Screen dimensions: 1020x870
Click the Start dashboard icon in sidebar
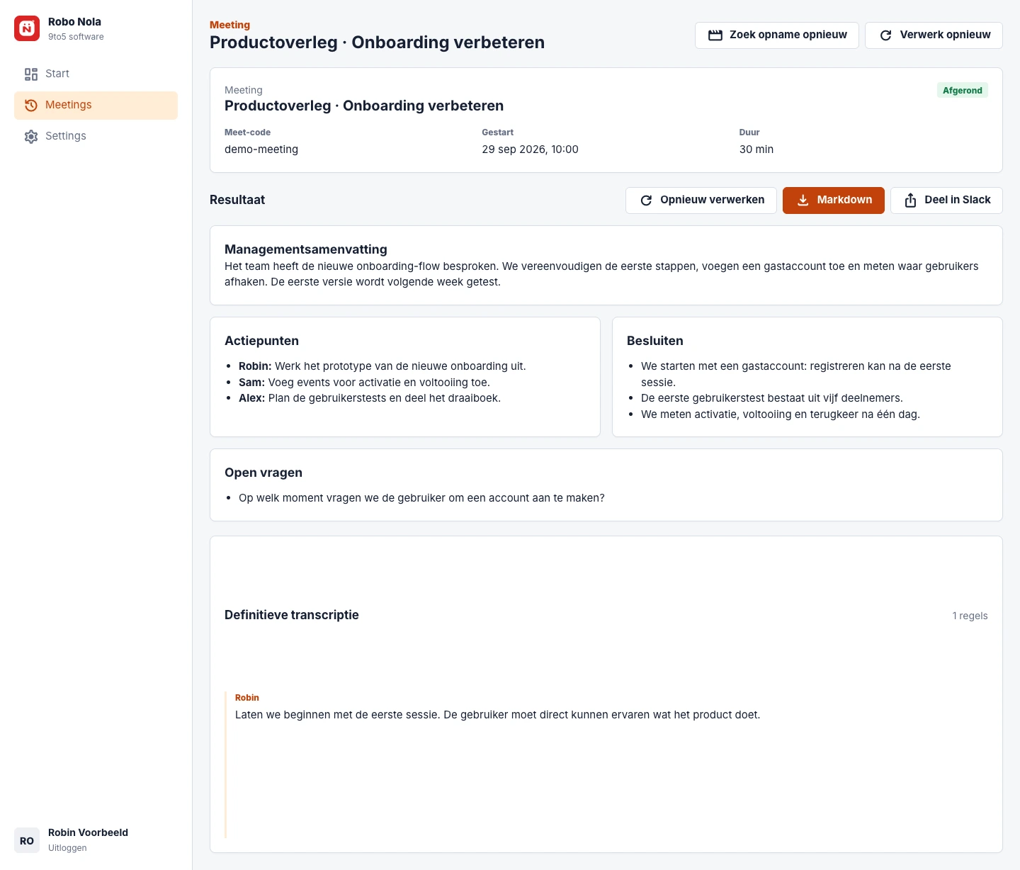point(31,74)
